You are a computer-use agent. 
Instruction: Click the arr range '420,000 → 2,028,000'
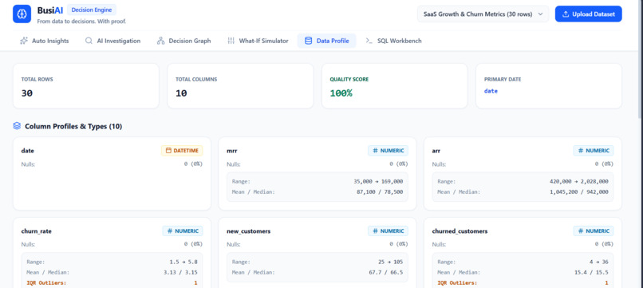[x=578, y=181]
